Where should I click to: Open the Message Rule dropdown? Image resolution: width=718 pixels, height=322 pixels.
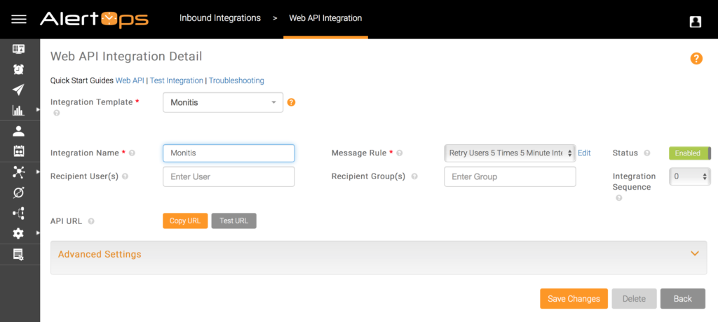click(x=510, y=153)
